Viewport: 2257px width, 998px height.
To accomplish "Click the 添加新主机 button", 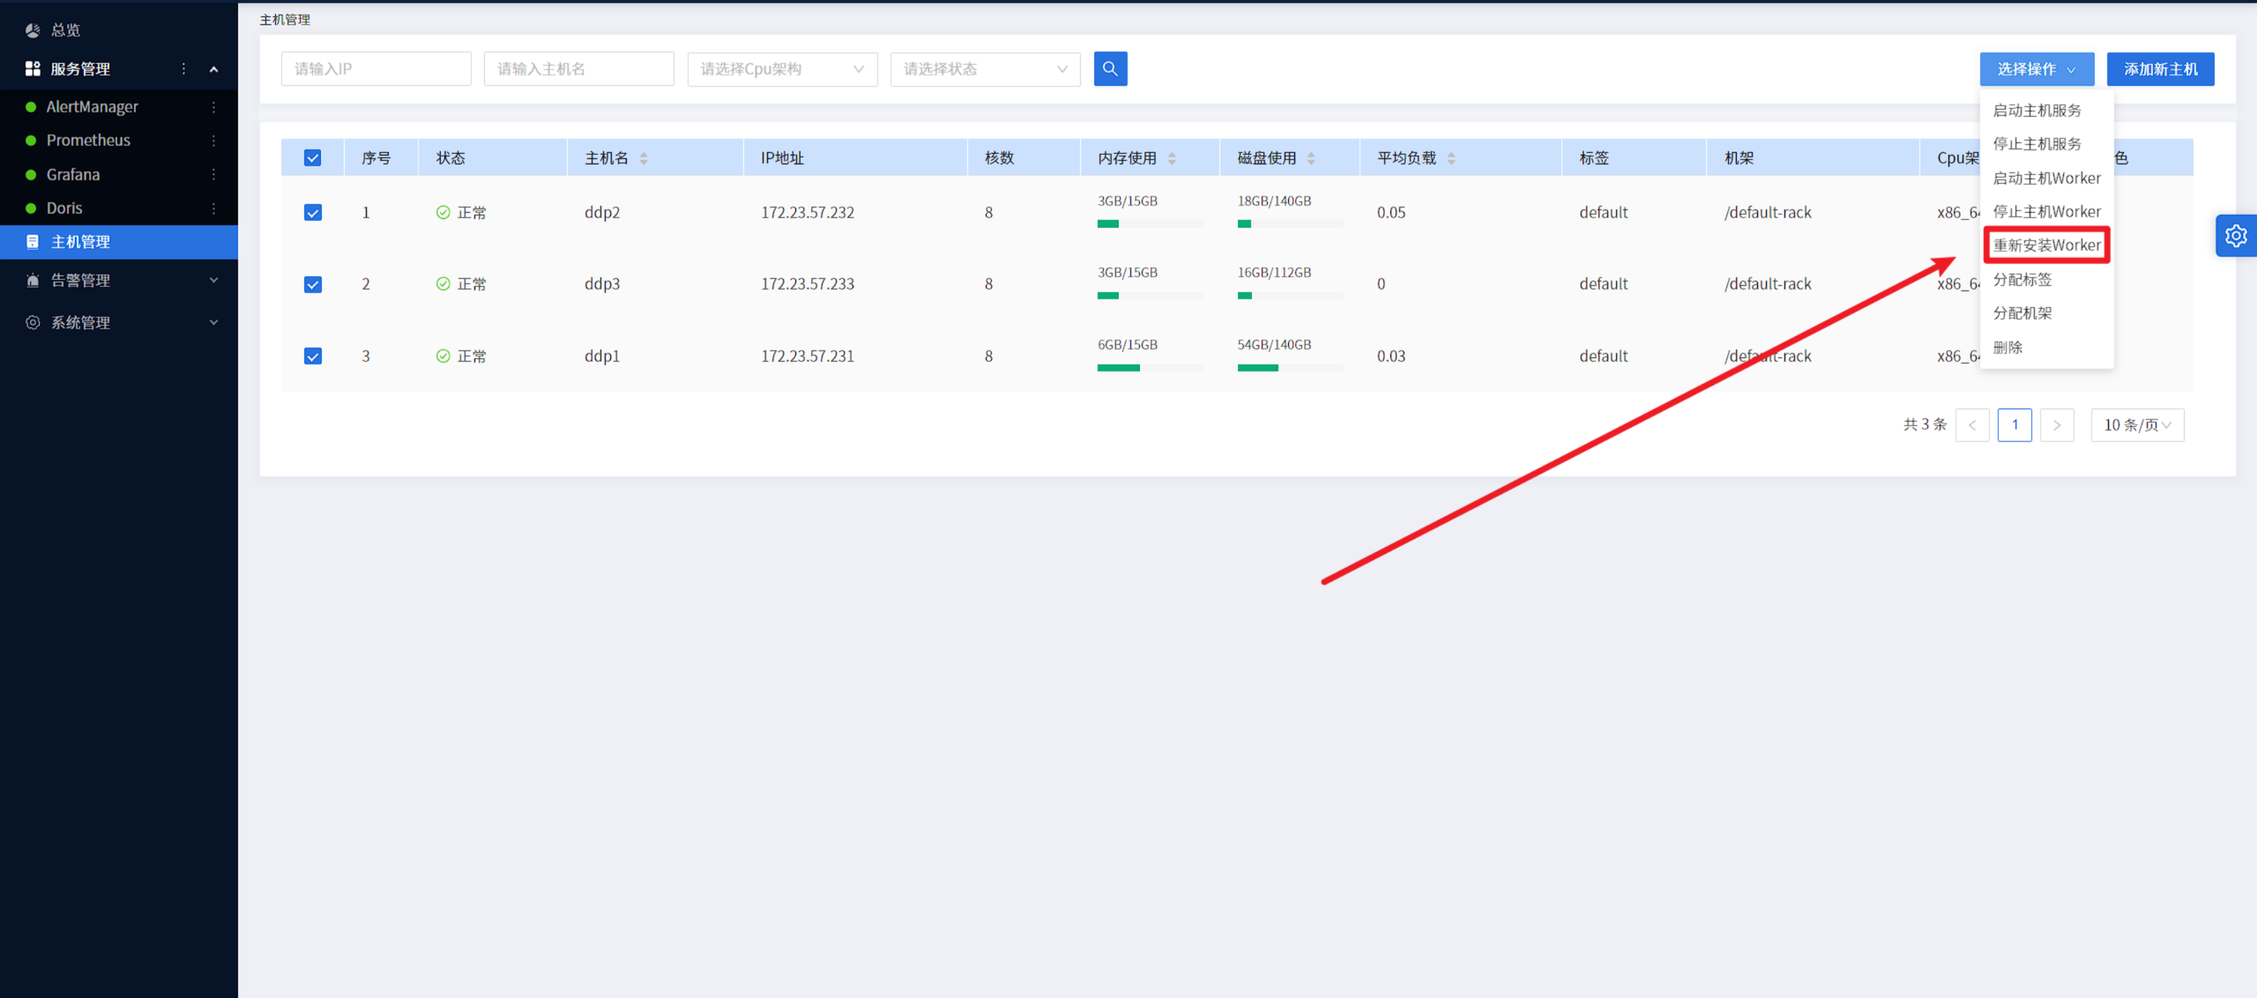I will [2160, 68].
